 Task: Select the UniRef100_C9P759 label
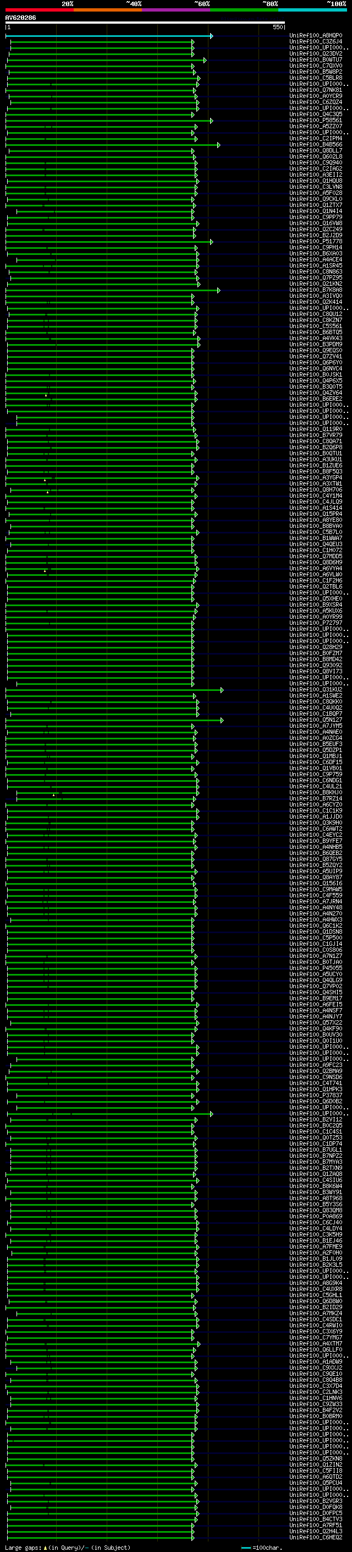(x=316, y=774)
